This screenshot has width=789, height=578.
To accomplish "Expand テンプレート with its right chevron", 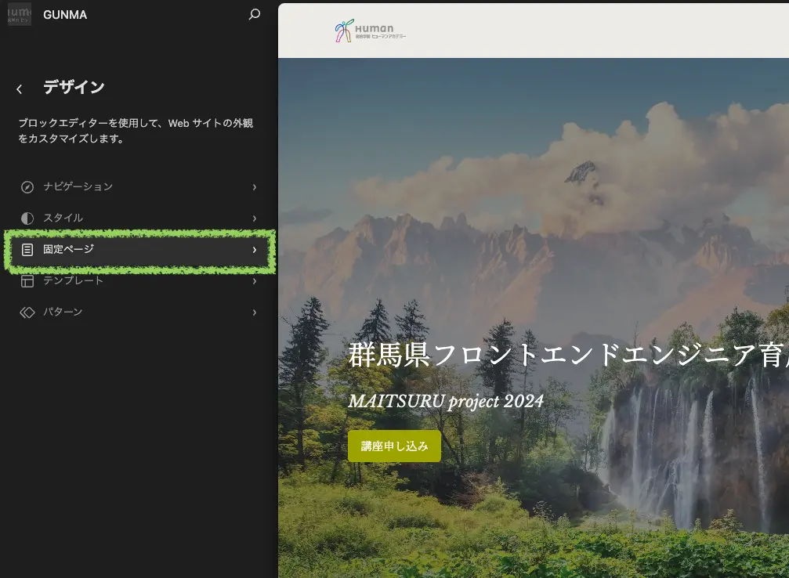I will pyautogui.click(x=255, y=281).
